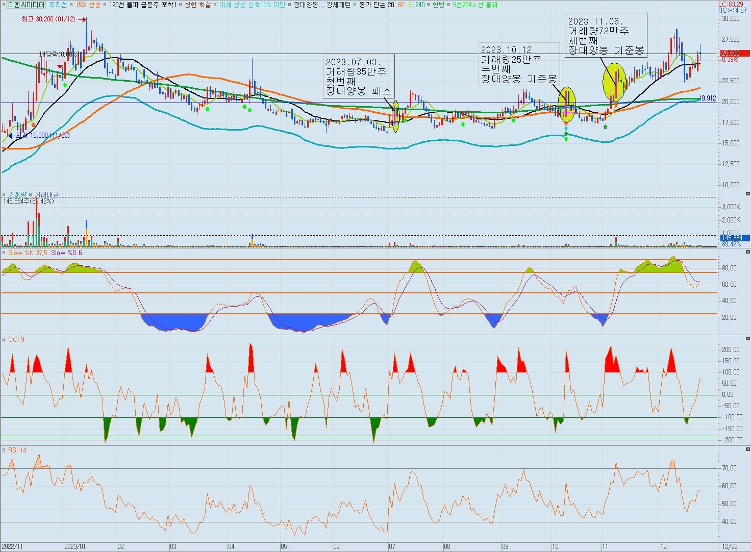Toggle square marker before 5선204선 통과
The width and height of the screenshot is (751, 552).
coord(449,5)
